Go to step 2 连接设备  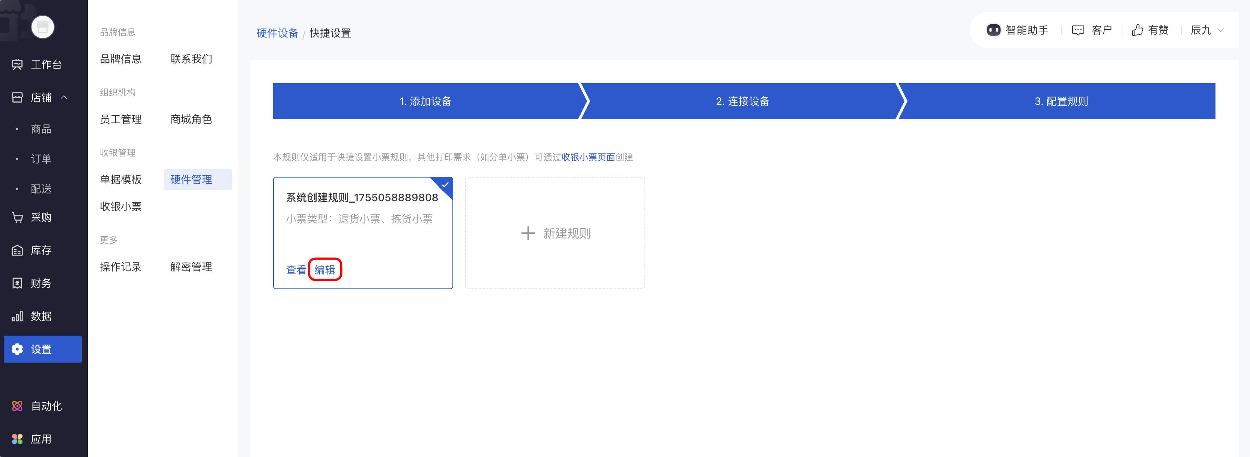click(x=742, y=101)
